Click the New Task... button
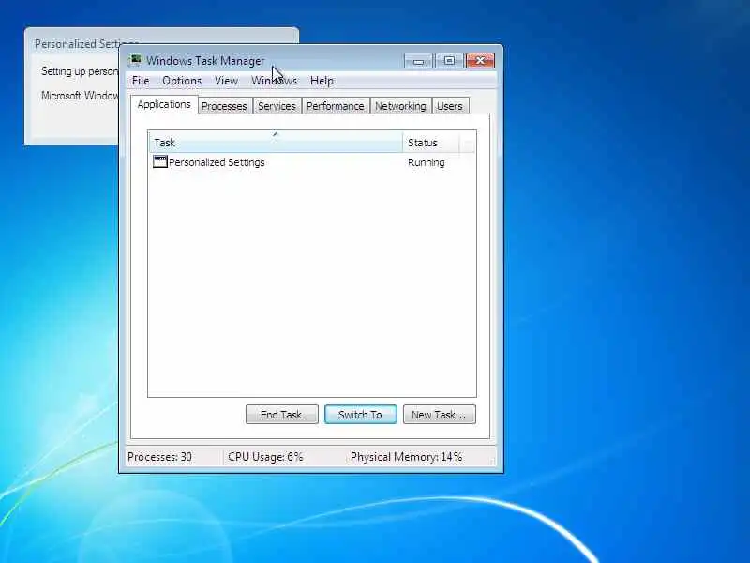This screenshot has height=563, width=750. 439,415
